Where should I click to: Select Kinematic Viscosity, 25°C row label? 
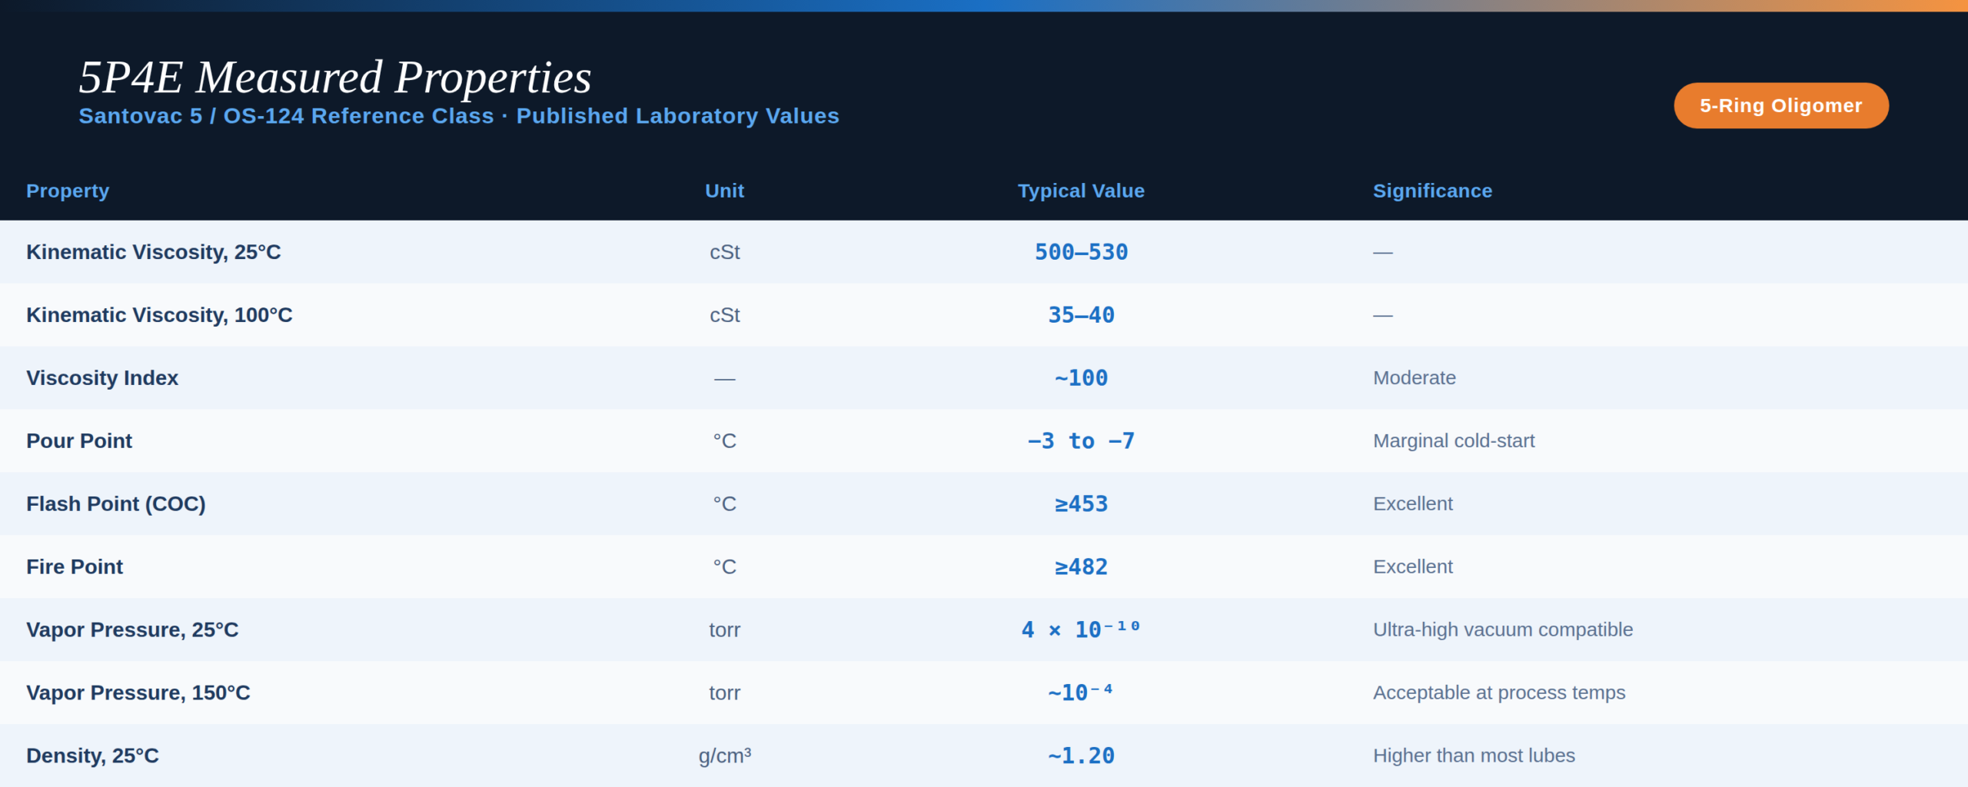154,252
